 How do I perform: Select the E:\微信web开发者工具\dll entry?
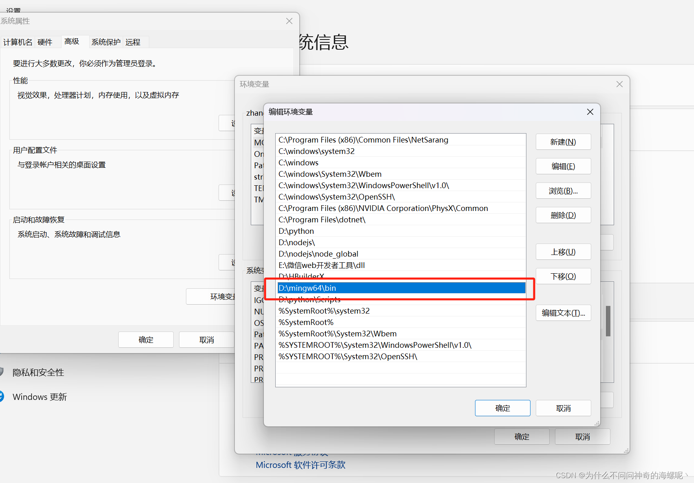(401, 265)
